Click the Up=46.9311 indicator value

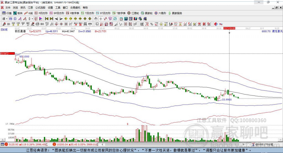52,31
